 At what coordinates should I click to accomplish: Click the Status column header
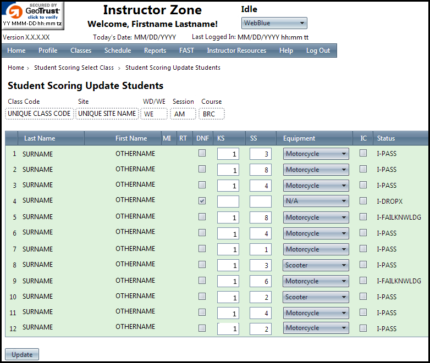[x=386, y=138]
